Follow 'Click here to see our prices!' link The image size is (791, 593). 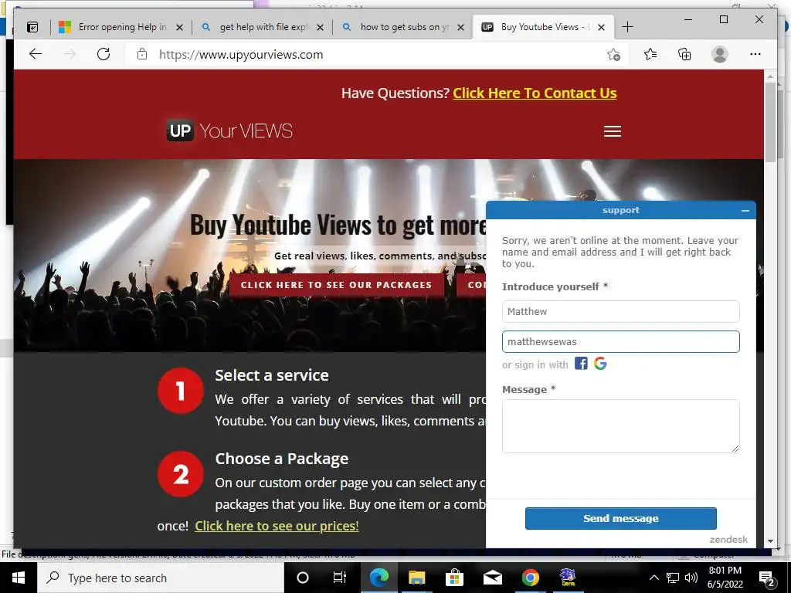tap(277, 526)
